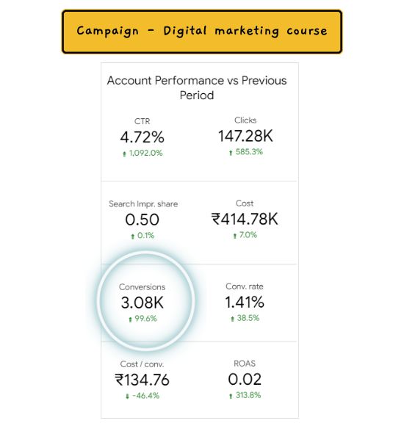Select the ROAS 0.02 value
This screenshot has width=404, height=423.
click(x=245, y=379)
